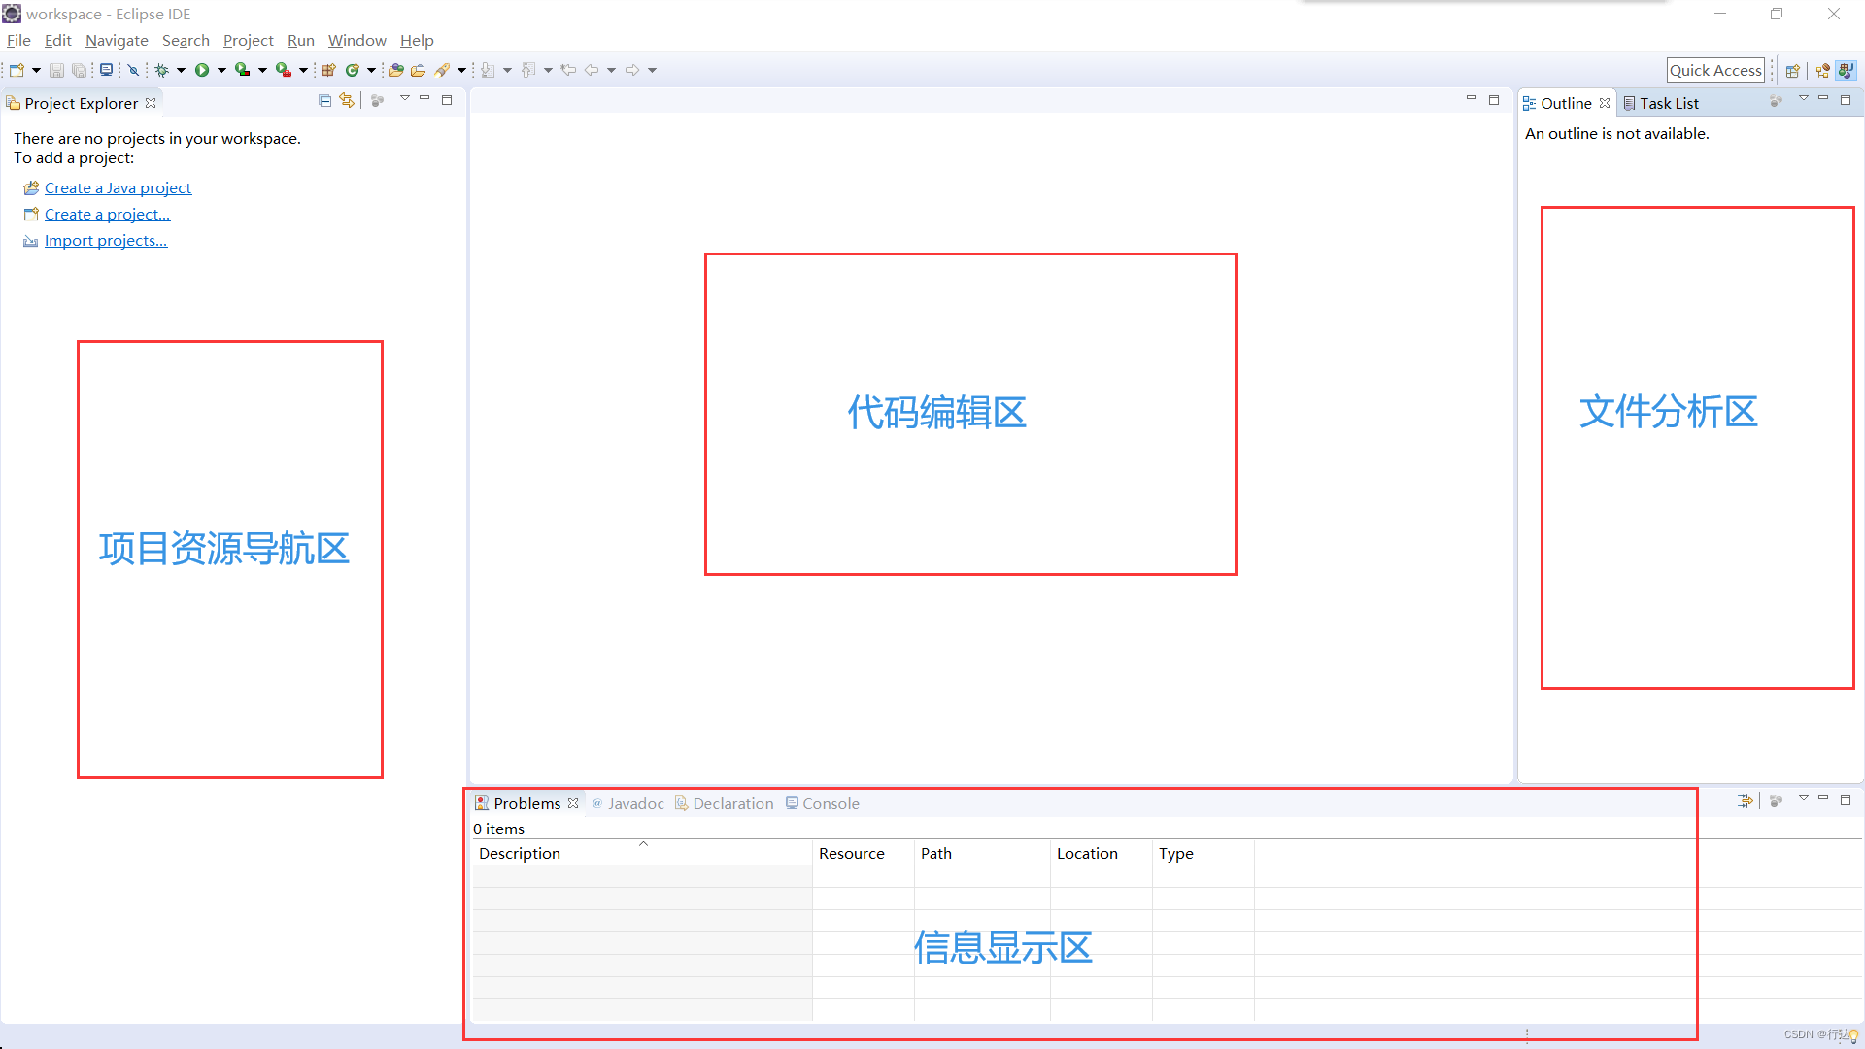Click the Open Perspective icon
This screenshot has width=1865, height=1049.
[1793, 70]
